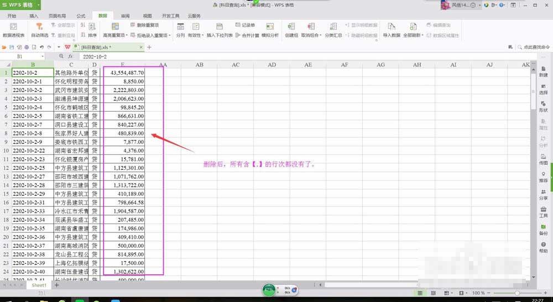The height and width of the screenshot is (302, 553).
Task: Click 合并计算 consolidate button
Action: 247,35
